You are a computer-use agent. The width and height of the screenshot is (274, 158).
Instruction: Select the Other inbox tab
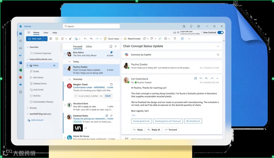89,47
